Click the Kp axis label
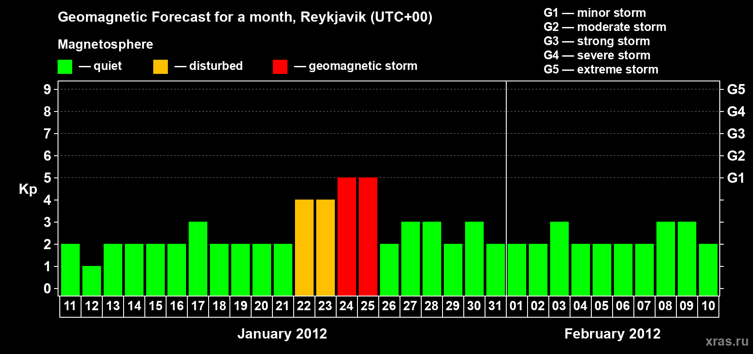 point(28,189)
